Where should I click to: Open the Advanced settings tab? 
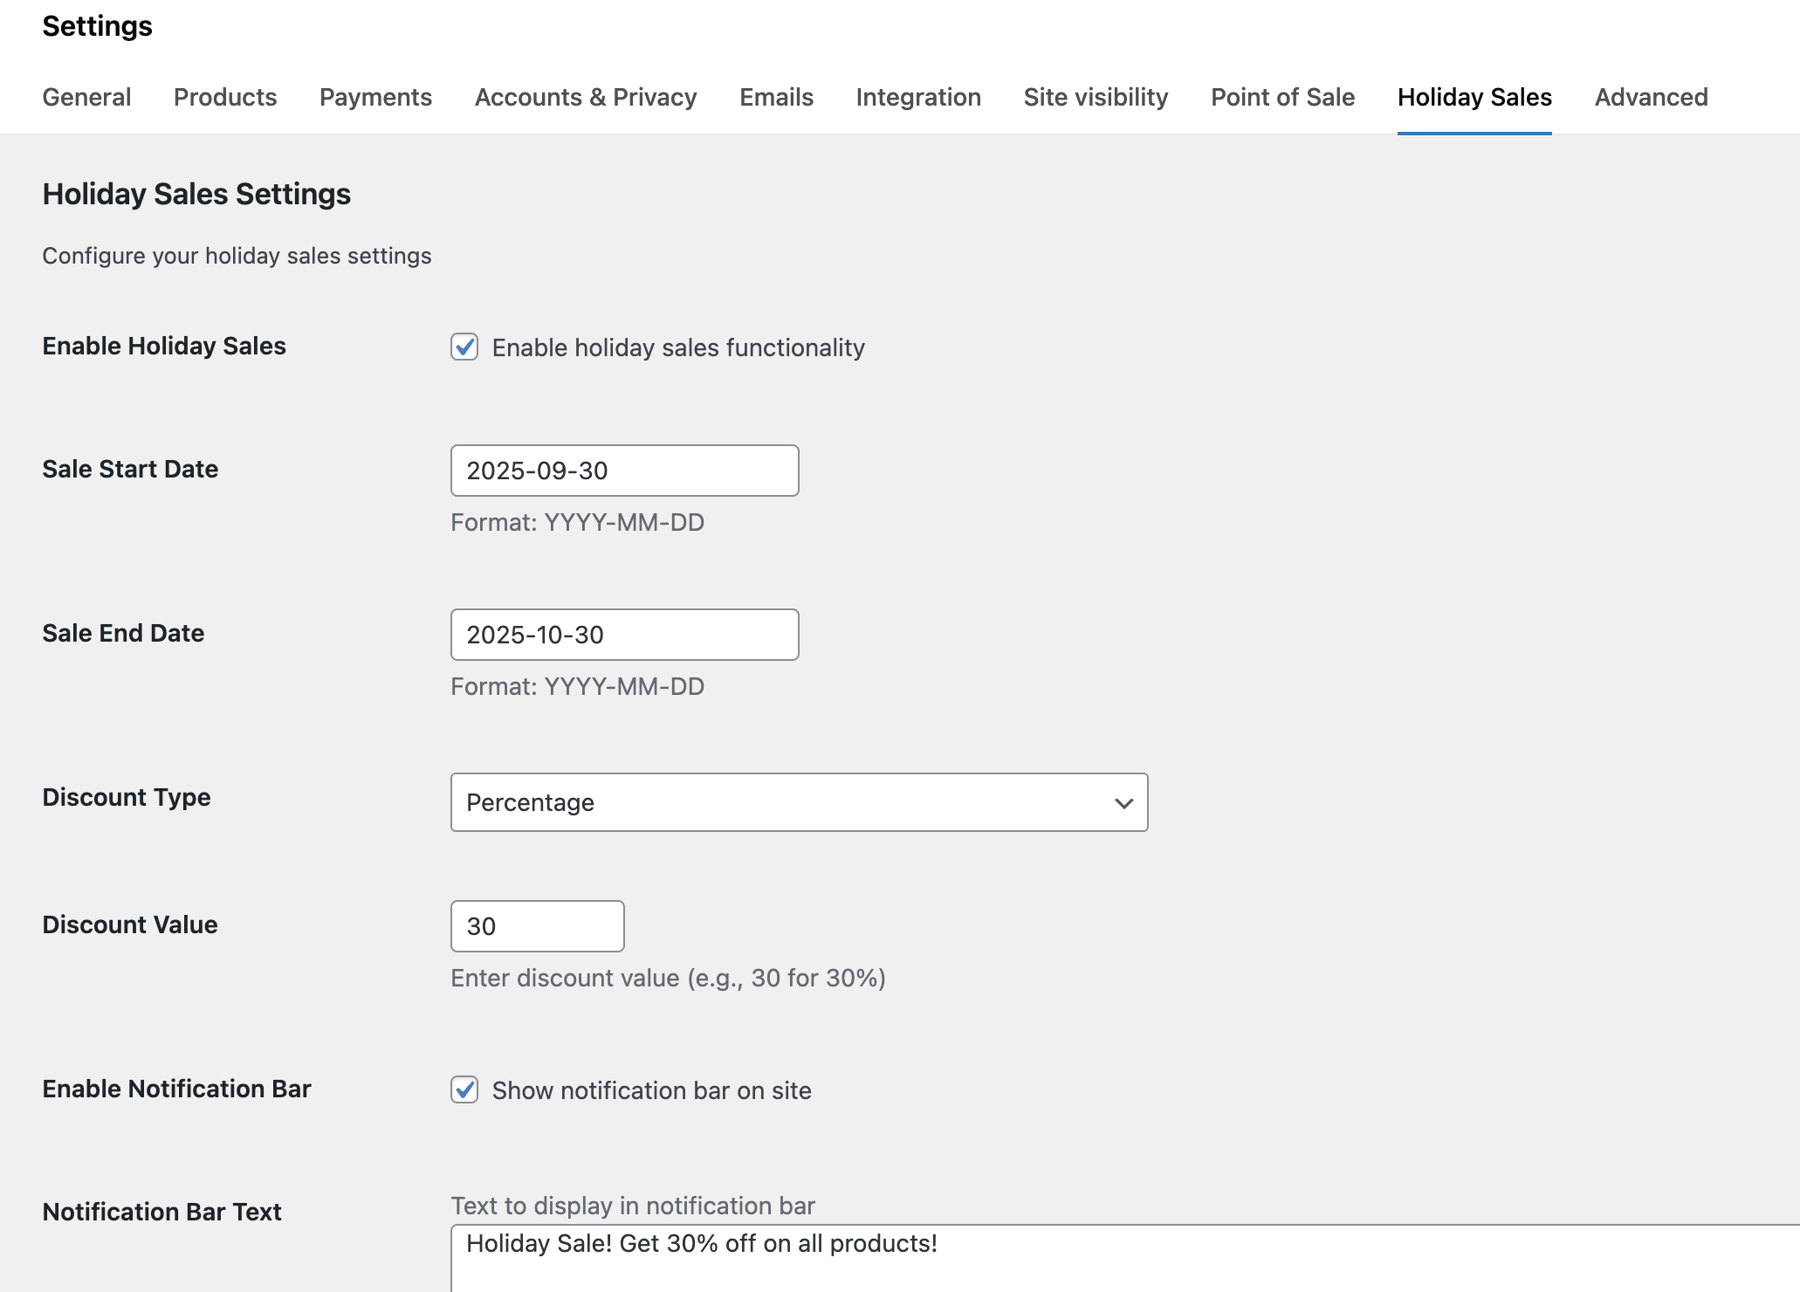[x=1651, y=97]
